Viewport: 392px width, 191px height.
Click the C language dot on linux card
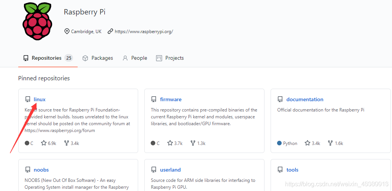(x=27, y=143)
